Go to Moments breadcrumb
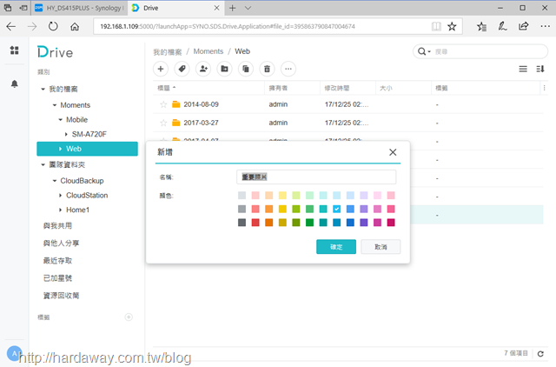Screen dimensions: 556x367 208,51
